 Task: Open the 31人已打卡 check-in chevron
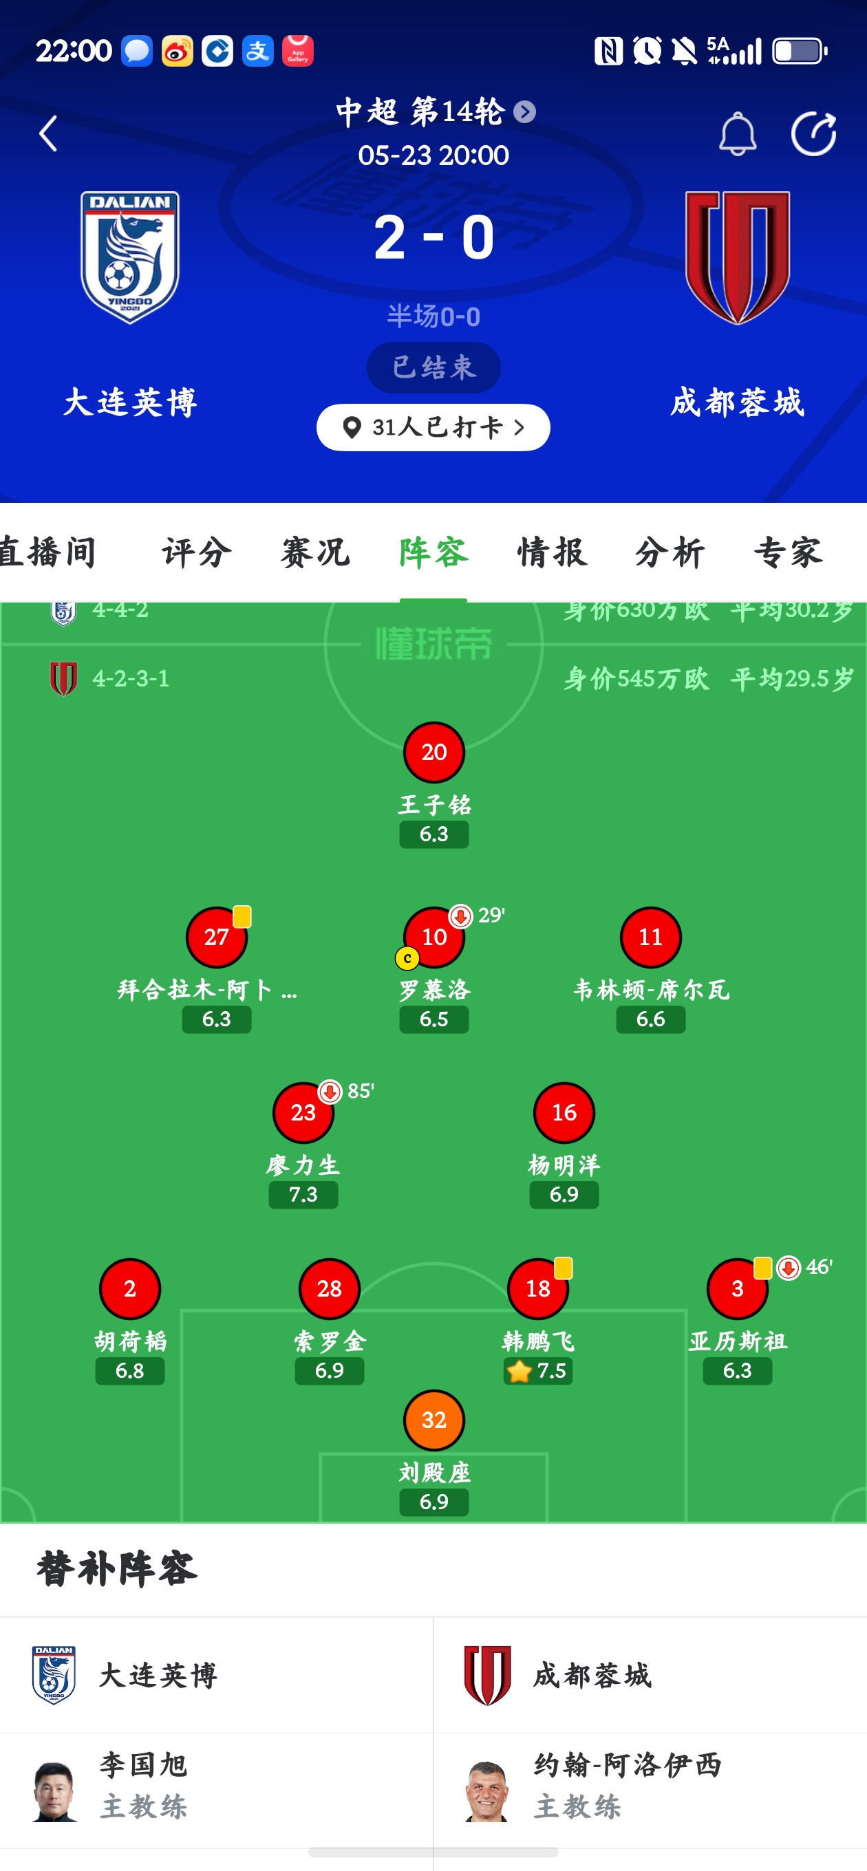pyautogui.click(x=518, y=427)
